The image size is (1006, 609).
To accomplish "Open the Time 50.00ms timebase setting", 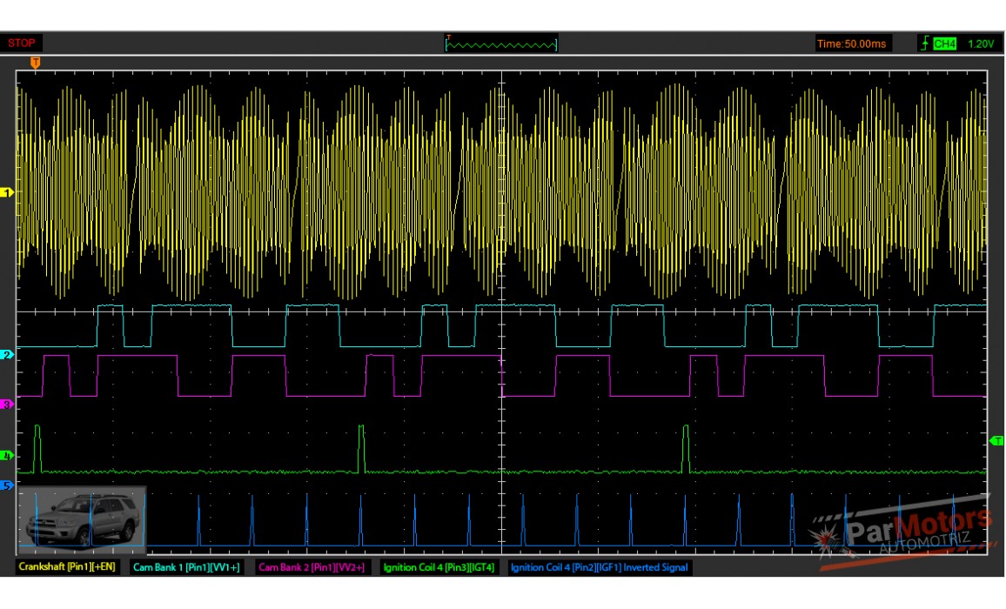I will coord(851,43).
